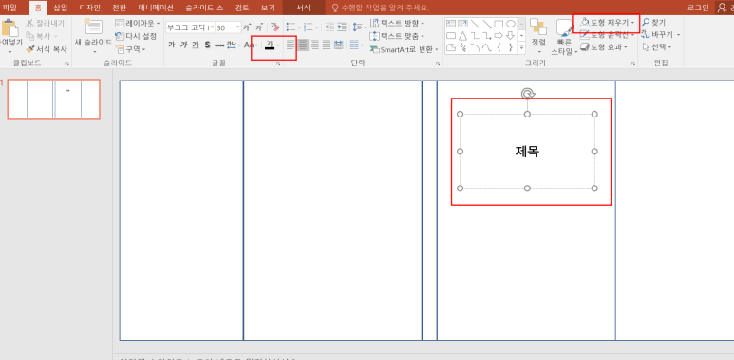Decrease font size with the smaller 가 icon

click(x=258, y=28)
